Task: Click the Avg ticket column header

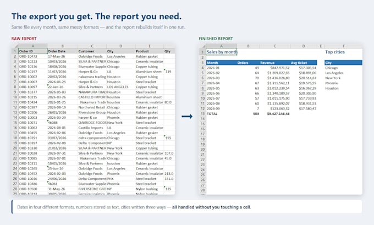Action: pos(304,63)
